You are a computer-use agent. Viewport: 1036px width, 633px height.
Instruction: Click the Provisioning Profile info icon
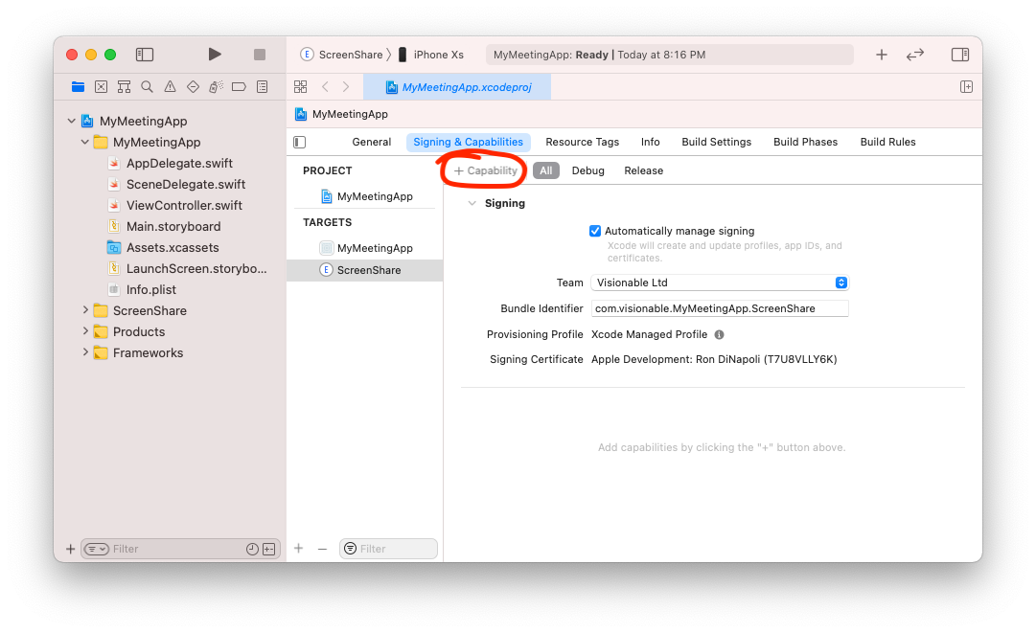pyautogui.click(x=720, y=334)
